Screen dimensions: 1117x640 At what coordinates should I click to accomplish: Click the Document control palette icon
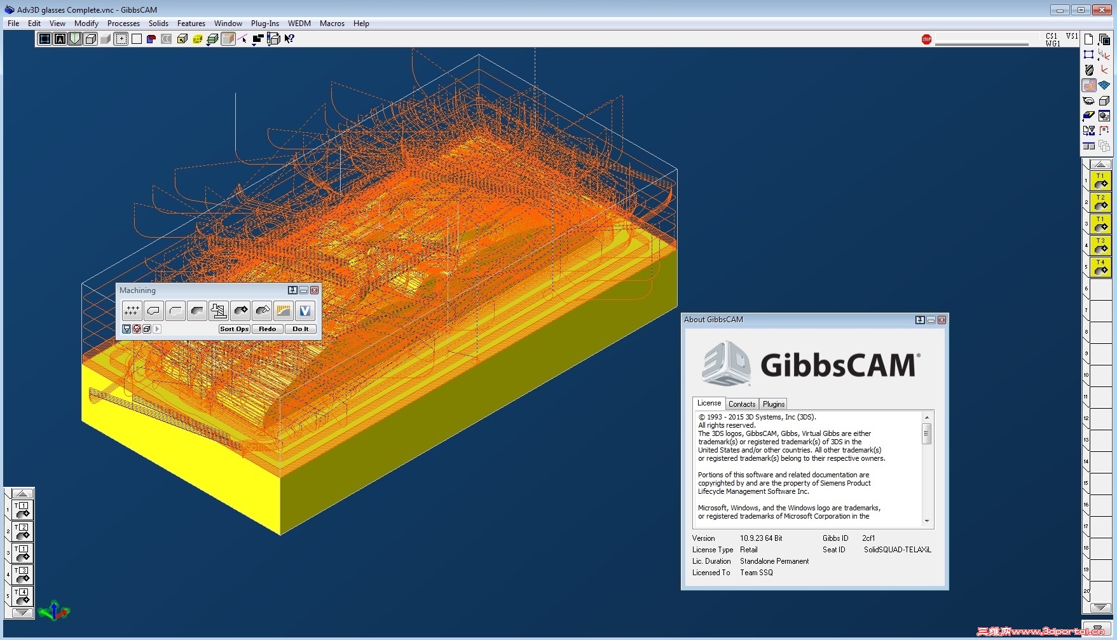tap(1089, 39)
